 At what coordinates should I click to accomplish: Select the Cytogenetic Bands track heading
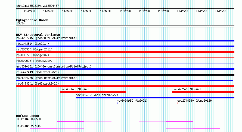point(32,20)
